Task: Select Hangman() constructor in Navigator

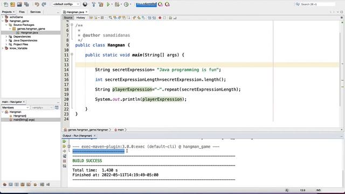Action: click(19, 116)
